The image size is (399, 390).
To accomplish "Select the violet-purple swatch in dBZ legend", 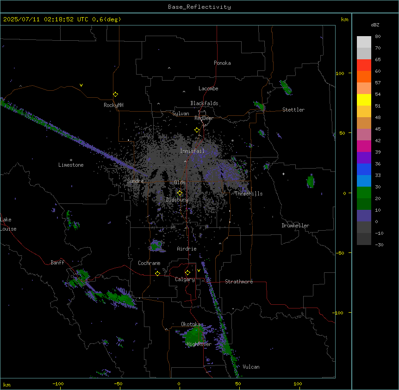I will point(364,158).
